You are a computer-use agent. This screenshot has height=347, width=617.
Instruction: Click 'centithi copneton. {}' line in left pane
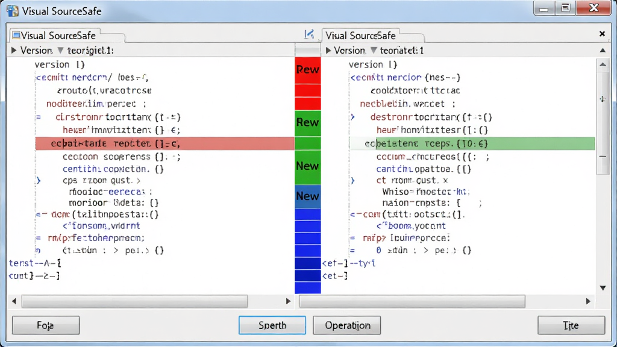click(x=113, y=169)
